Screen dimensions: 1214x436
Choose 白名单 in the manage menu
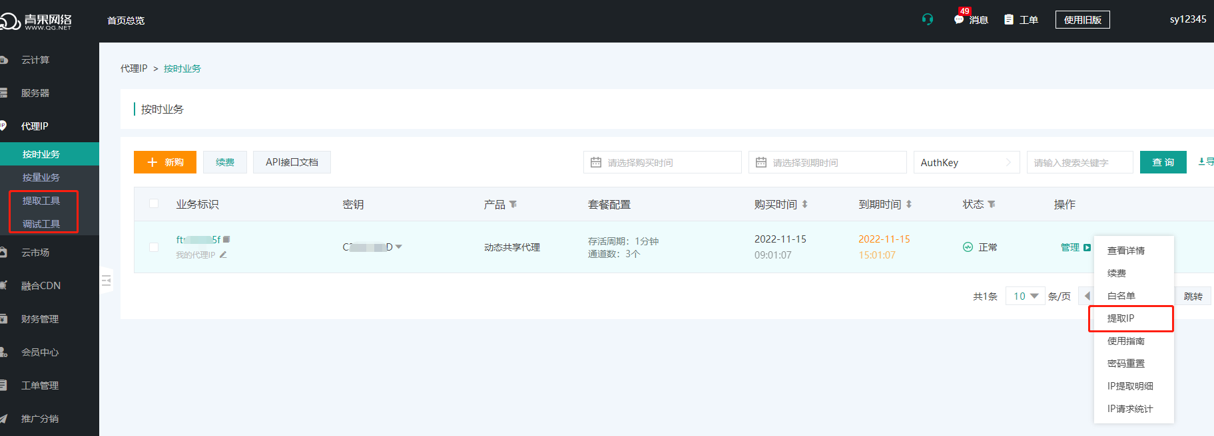[1121, 296]
